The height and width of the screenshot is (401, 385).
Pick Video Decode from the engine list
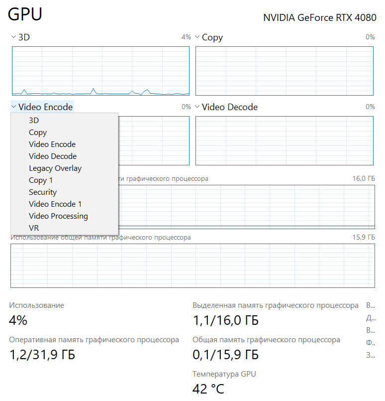click(53, 156)
